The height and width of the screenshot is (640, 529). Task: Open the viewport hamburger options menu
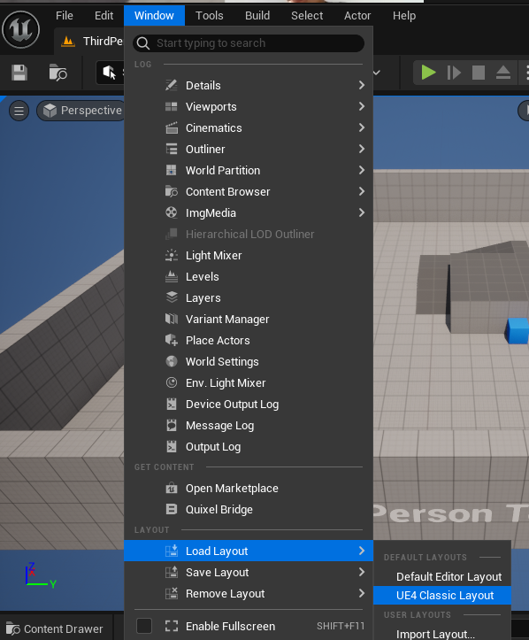19,111
